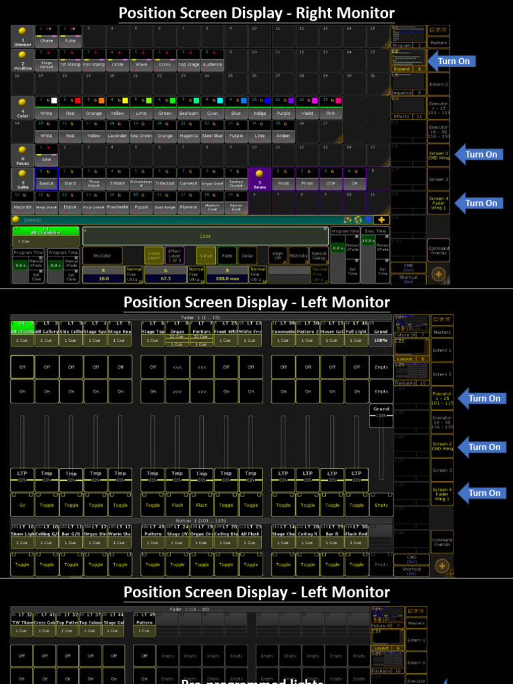The image size is (513, 684).
Task: Enable the Delay layer button
Action: point(247,256)
